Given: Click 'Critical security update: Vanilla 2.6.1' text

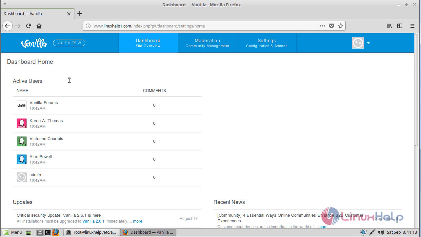Looking at the screenshot, I should (x=59, y=215).
